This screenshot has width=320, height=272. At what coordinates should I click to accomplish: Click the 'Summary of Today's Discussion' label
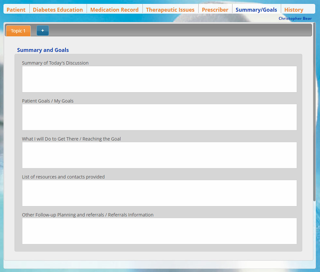[55, 63]
